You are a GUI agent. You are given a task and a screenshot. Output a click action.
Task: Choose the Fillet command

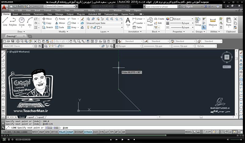coord(72,23)
